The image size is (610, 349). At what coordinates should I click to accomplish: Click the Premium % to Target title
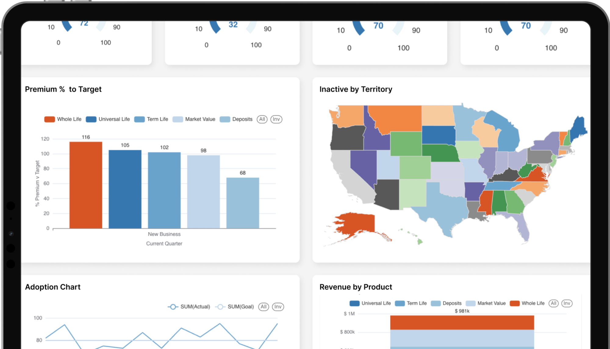pos(63,89)
